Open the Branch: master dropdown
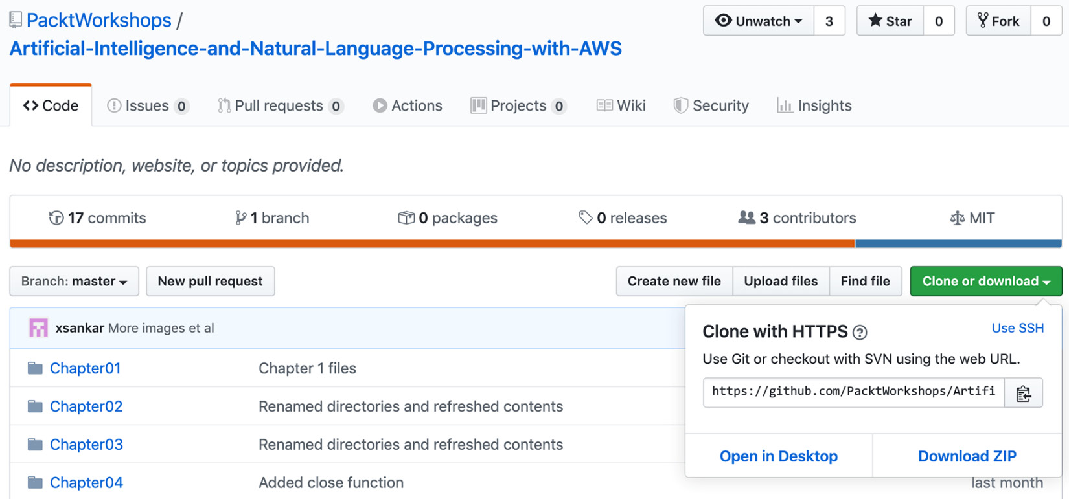 point(74,282)
